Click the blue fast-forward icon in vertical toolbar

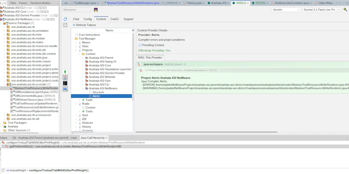pyautogui.click(x=65, y=89)
